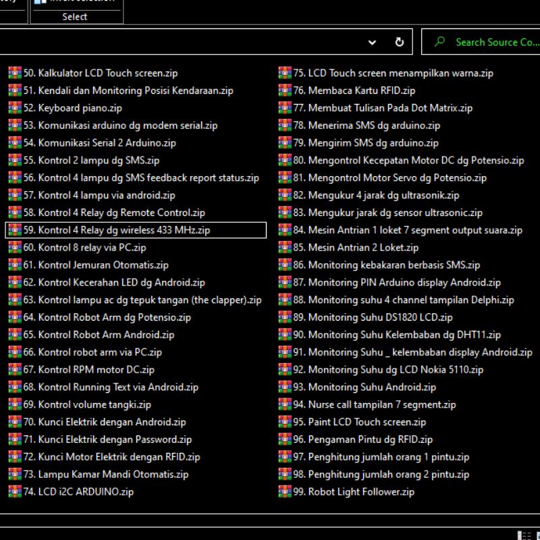Refresh the folder using the address bar button
Viewport: 540px width, 540px height.
400,42
